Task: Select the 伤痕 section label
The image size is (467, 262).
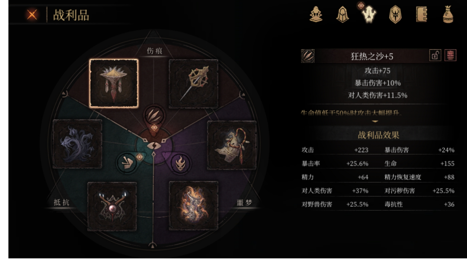Action: coord(154,51)
